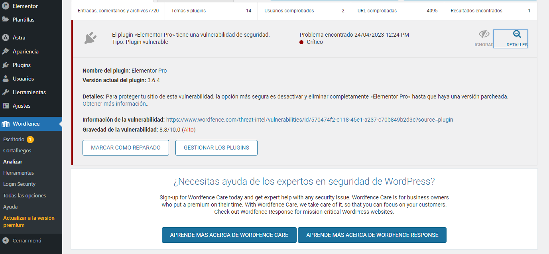Click the ¿Necesitas ayuda de los expertos heading

click(x=304, y=181)
